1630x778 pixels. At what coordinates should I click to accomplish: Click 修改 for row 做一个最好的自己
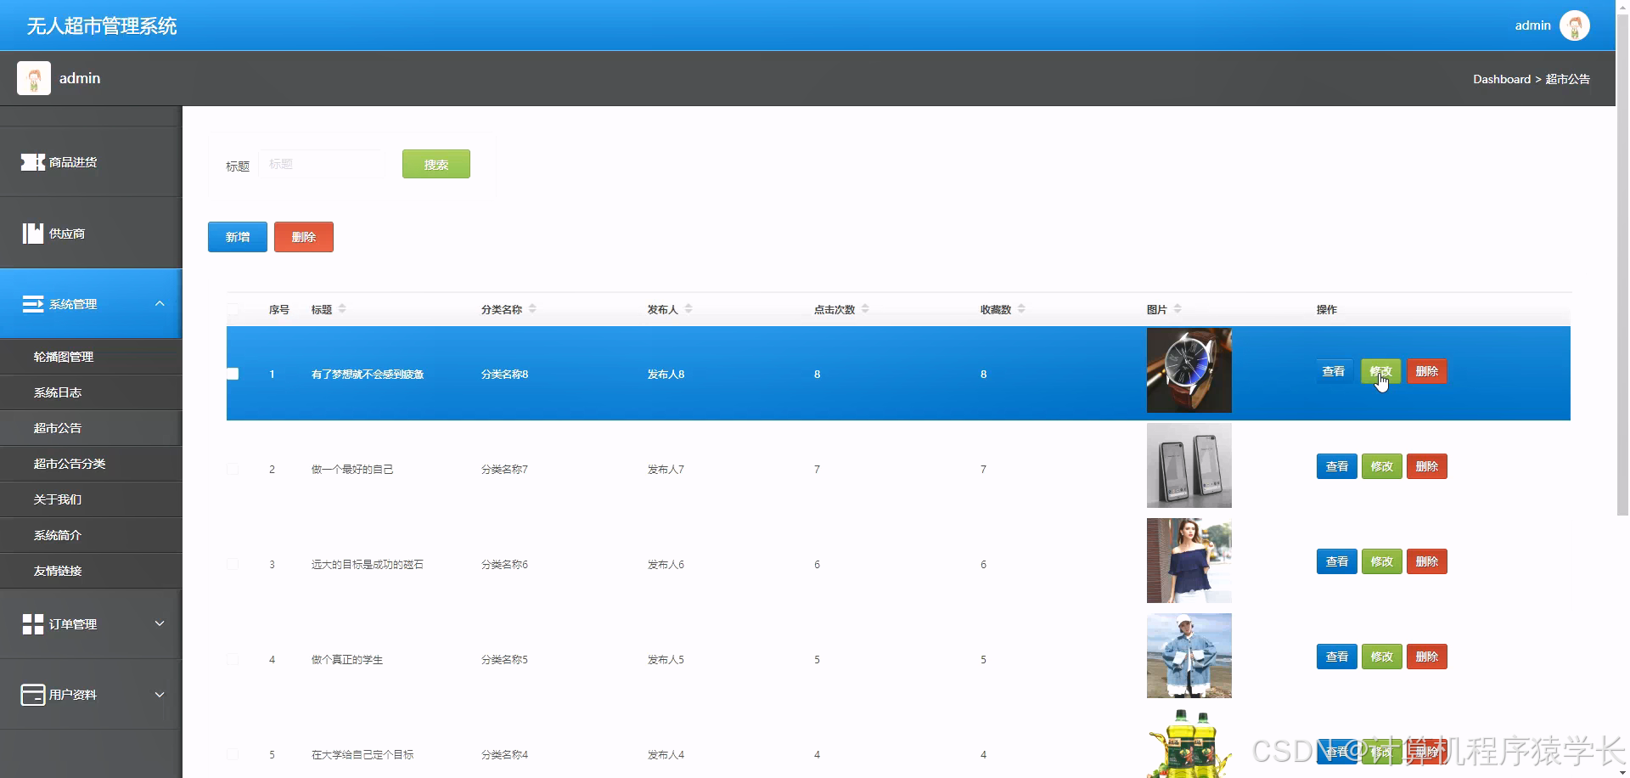(1382, 466)
